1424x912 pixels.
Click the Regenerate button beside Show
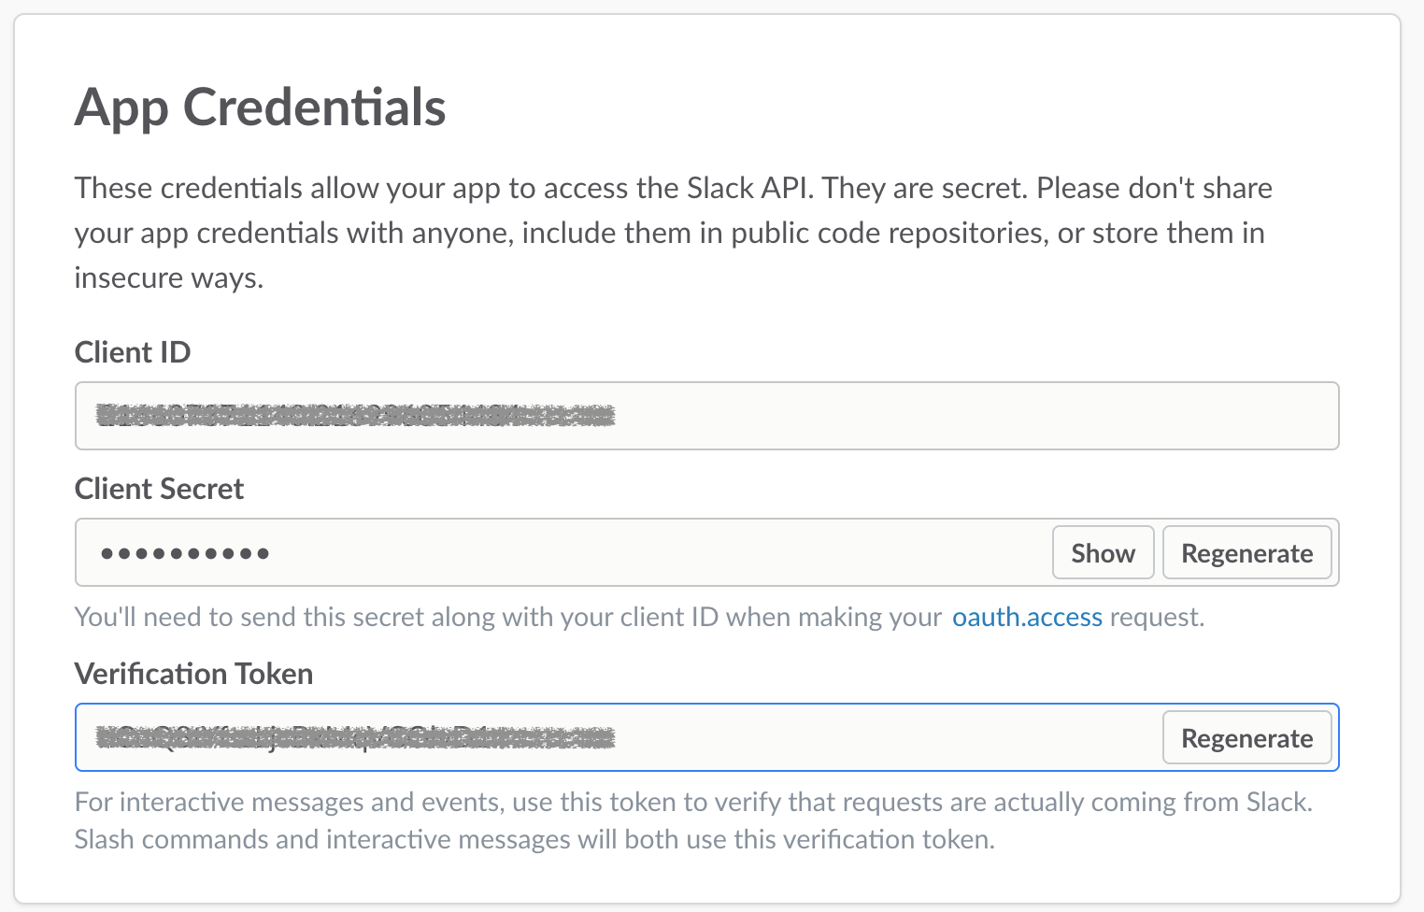click(x=1246, y=552)
